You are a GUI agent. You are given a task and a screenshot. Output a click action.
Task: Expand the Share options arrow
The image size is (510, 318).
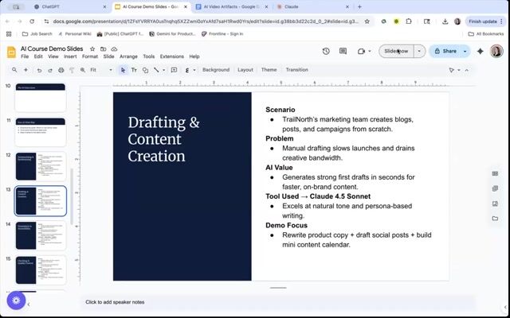point(465,51)
